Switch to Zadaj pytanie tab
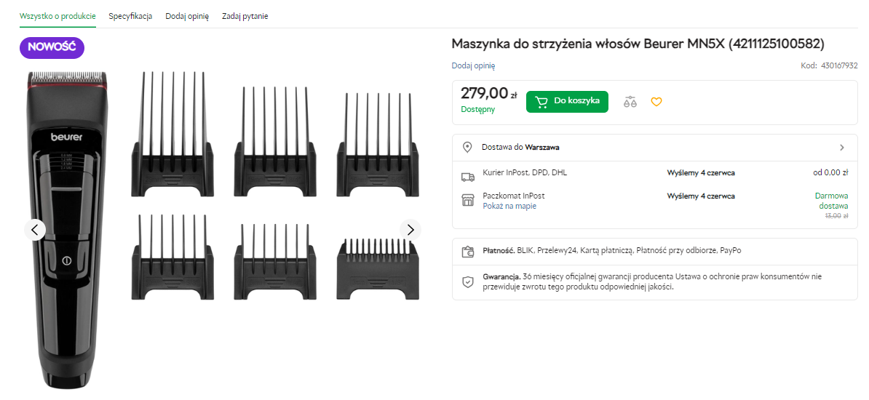The height and width of the screenshot is (400, 869). point(245,16)
